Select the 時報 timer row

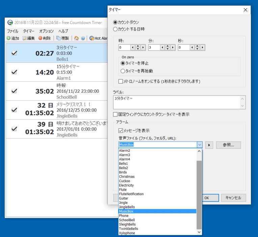57,91
